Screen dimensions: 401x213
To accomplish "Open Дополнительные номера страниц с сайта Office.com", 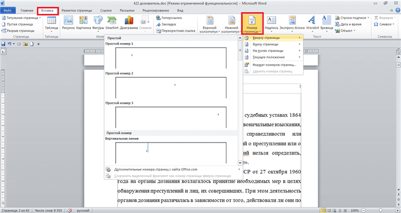I will [174, 169].
